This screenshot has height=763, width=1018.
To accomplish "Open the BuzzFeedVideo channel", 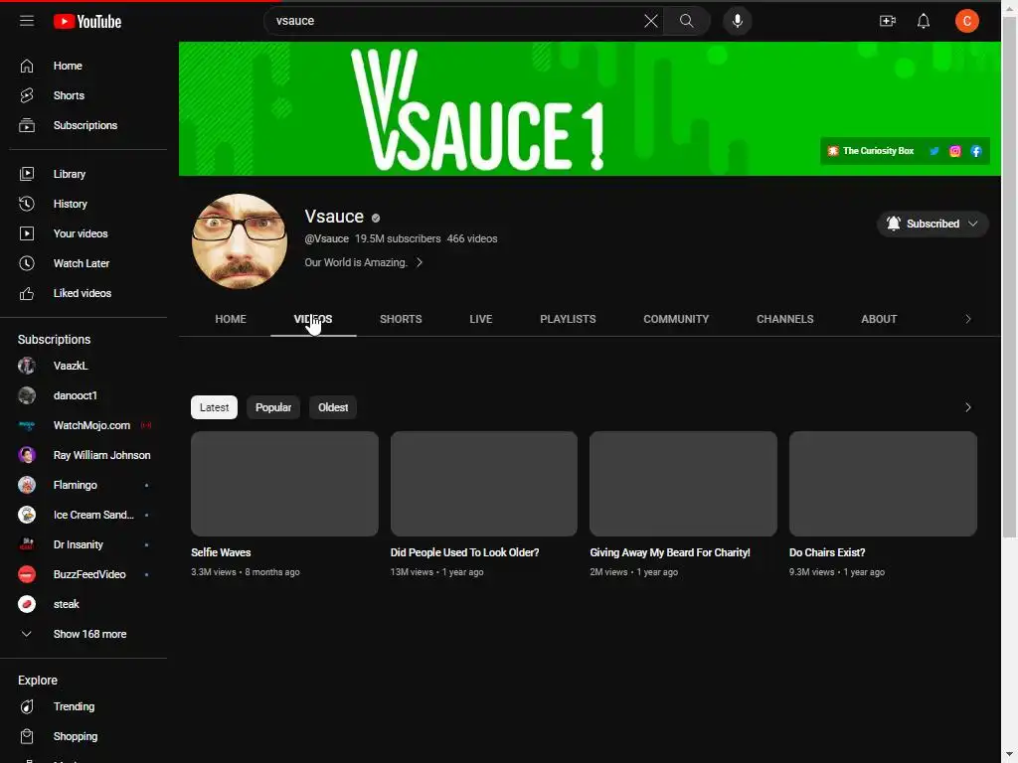I will (88, 575).
